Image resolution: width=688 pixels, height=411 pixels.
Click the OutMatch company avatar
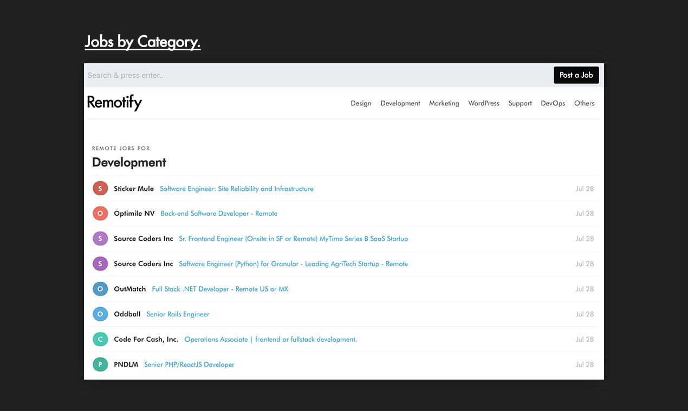click(100, 289)
